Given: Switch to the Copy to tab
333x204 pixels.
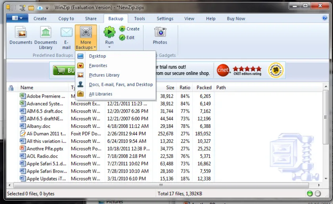Looking at the screenshot, I should pyautogui.click(x=66, y=19).
